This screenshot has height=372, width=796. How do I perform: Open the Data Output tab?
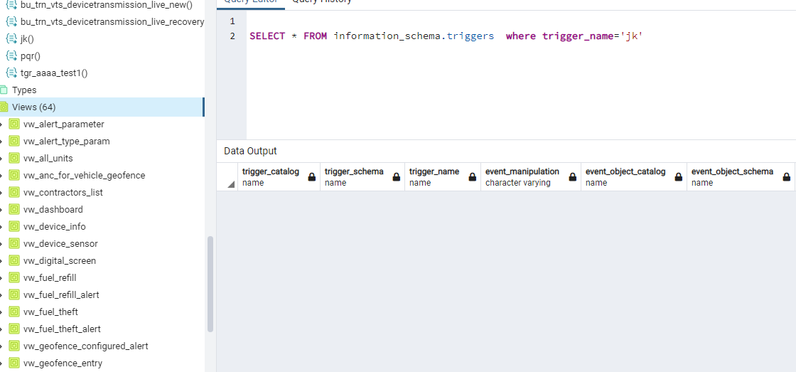click(250, 151)
